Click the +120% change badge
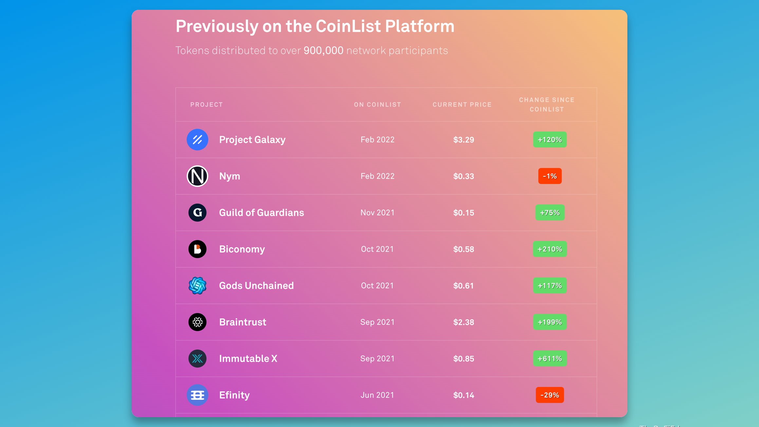This screenshot has width=759, height=427. (x=550, y=140)
